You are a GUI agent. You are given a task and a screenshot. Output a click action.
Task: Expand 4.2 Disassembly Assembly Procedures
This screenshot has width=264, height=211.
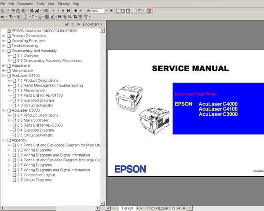click(x=9, y=61)
